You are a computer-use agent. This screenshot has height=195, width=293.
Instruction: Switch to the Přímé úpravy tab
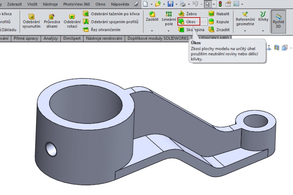pos(26,39)
